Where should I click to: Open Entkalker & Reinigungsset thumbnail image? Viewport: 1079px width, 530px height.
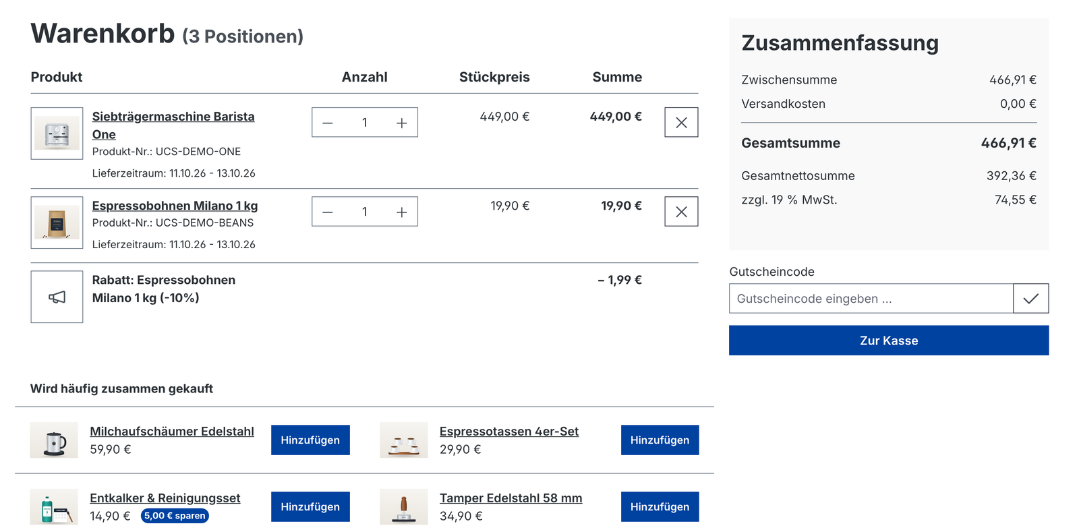(x=54, y=507)
